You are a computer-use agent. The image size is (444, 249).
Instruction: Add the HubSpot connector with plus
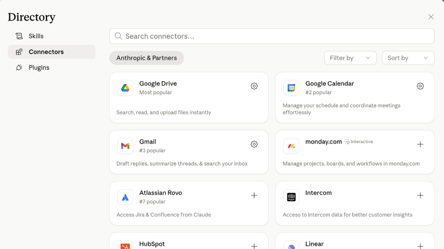click(254, 246)
